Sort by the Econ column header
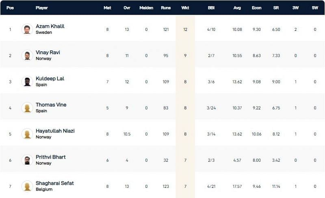This screenshot has height=198, width=325. pyautogui.click(x=256, y=8)
